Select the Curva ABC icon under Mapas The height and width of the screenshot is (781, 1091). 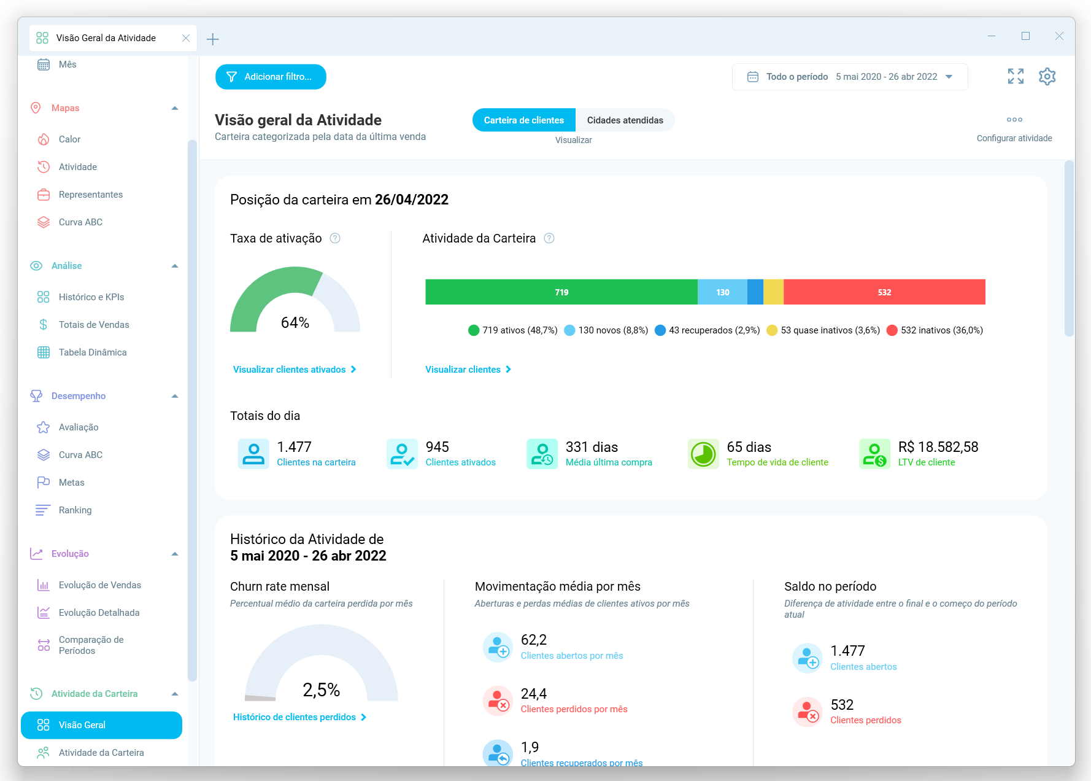click(x=43, y=222)
